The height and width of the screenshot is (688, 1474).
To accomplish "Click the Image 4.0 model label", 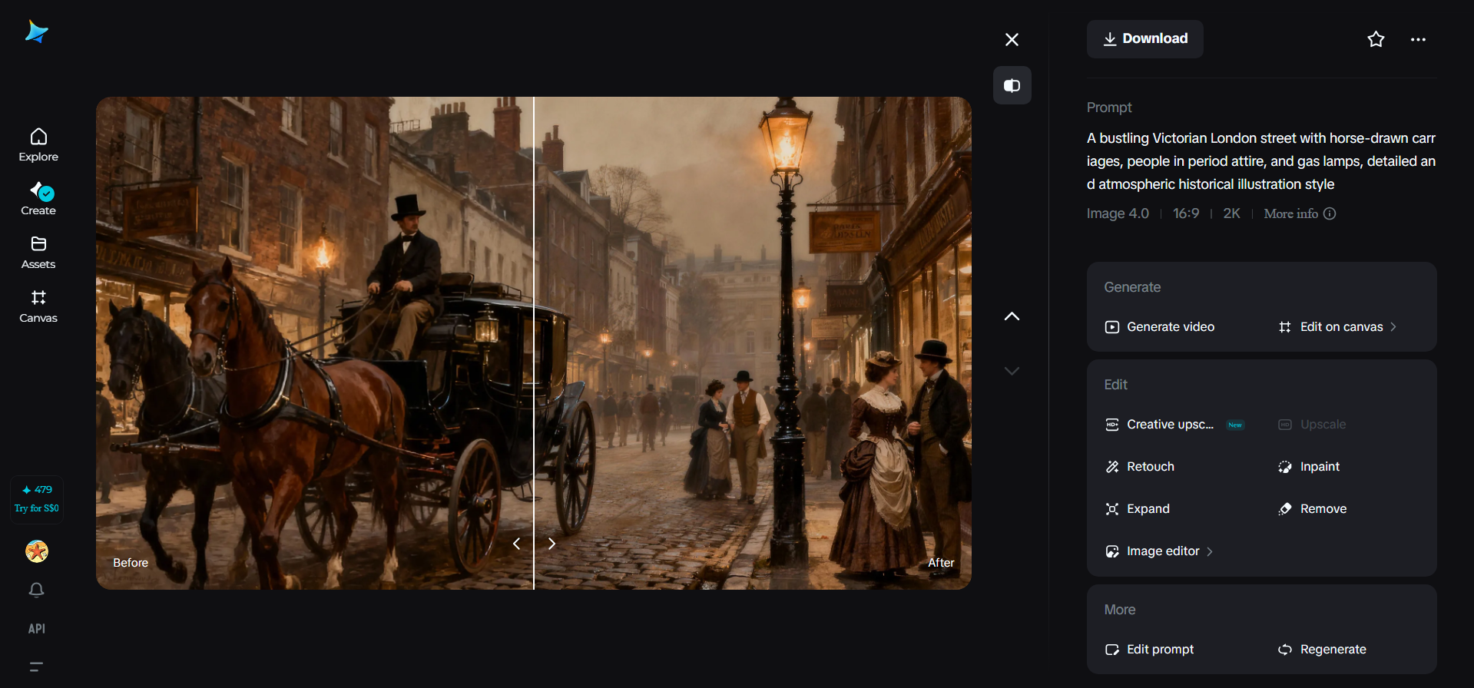I will tap(1118, 213).
